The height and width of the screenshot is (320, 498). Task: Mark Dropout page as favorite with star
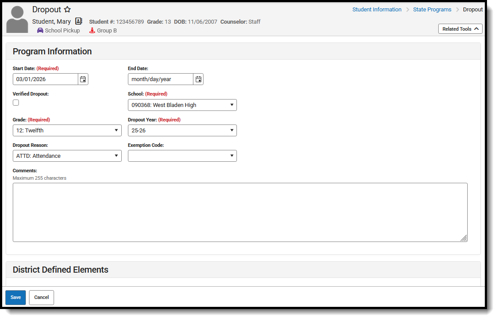(67, 9)
